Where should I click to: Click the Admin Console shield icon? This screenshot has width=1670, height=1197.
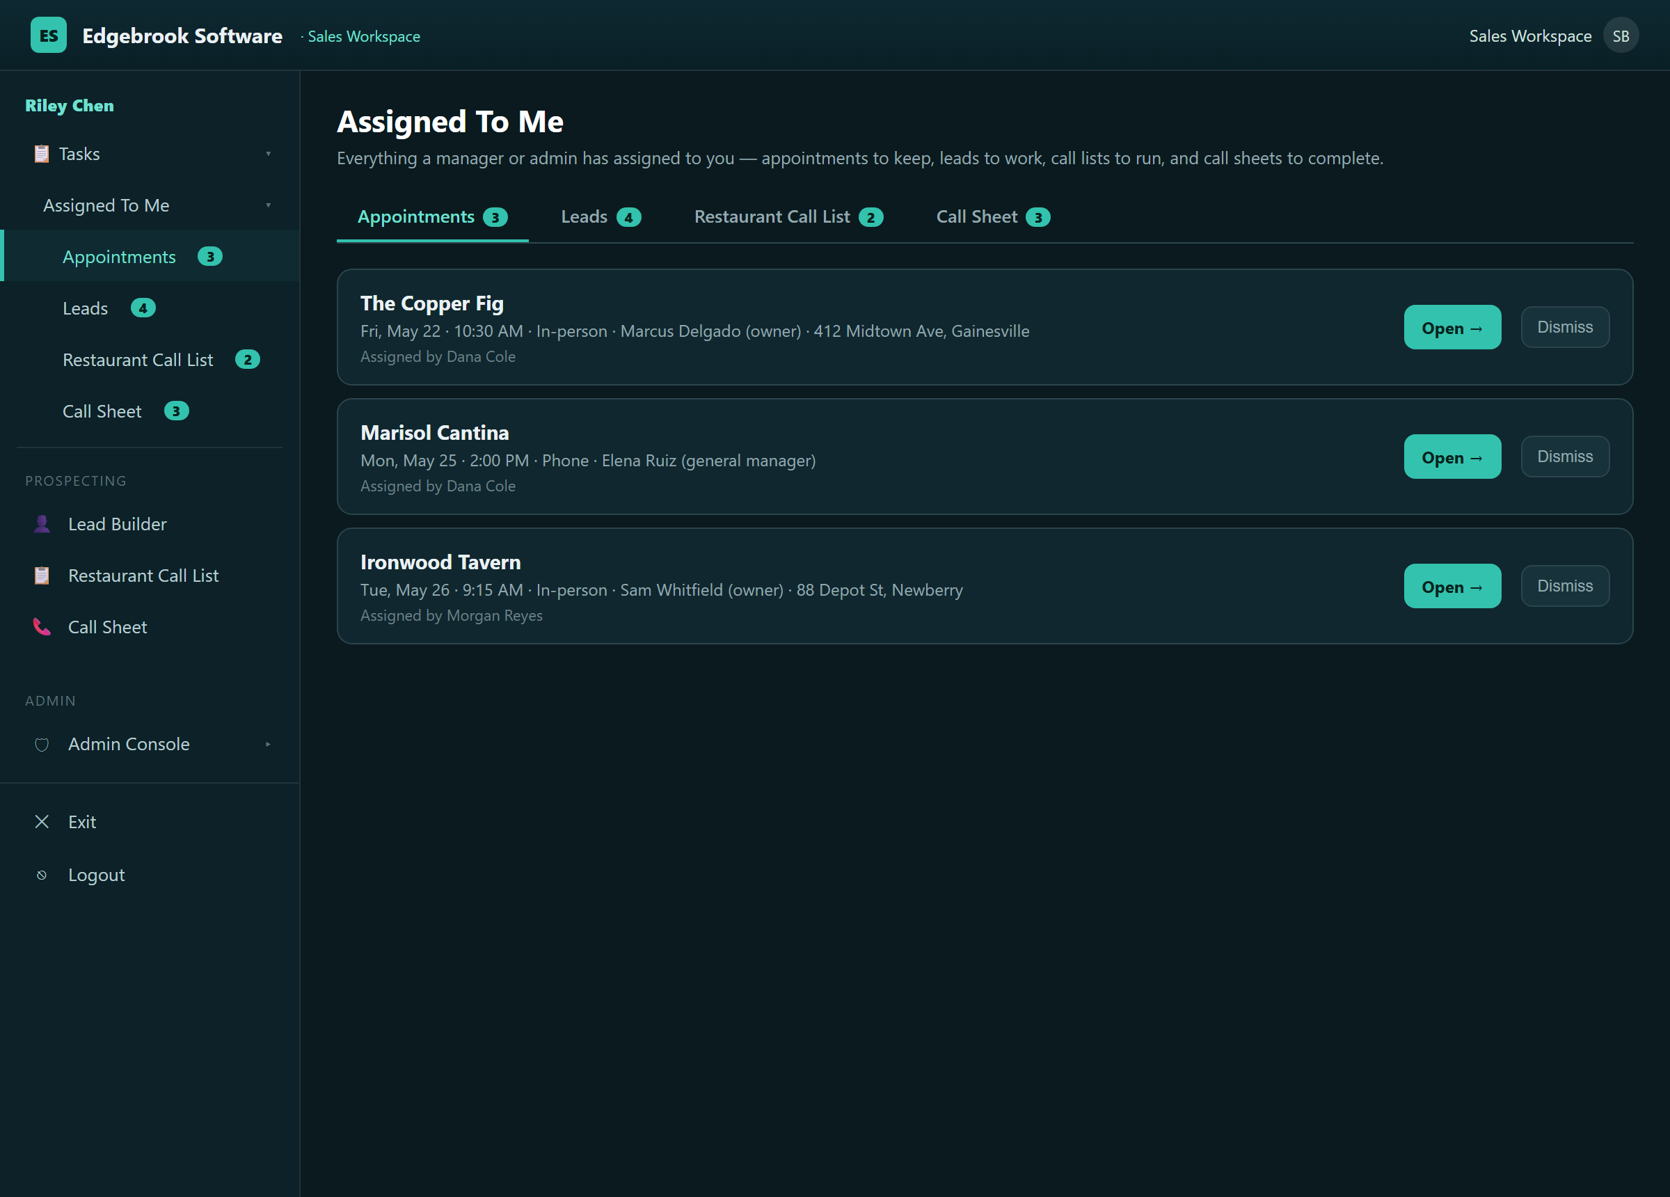[42, 744]
